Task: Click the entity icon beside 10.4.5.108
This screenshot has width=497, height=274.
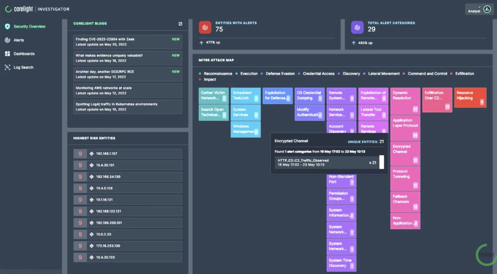Action: click(x=91, y=188)
